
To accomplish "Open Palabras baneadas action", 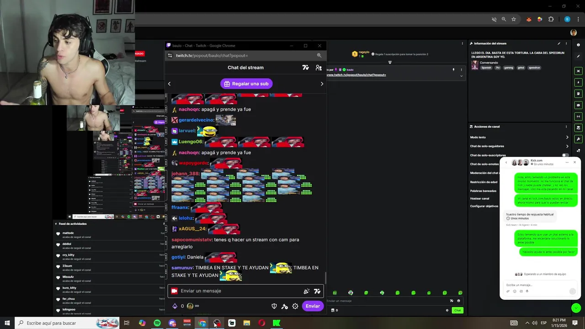I will (x=483, y=191).
